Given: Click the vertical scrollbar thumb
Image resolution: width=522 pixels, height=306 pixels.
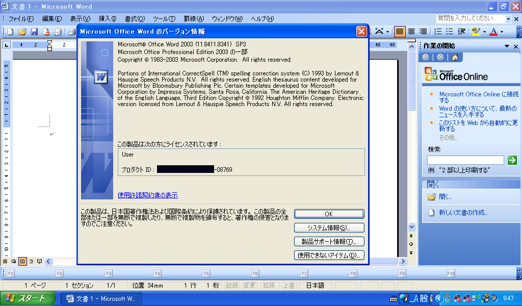Looking at the screenshot, I should pos(411,81).
